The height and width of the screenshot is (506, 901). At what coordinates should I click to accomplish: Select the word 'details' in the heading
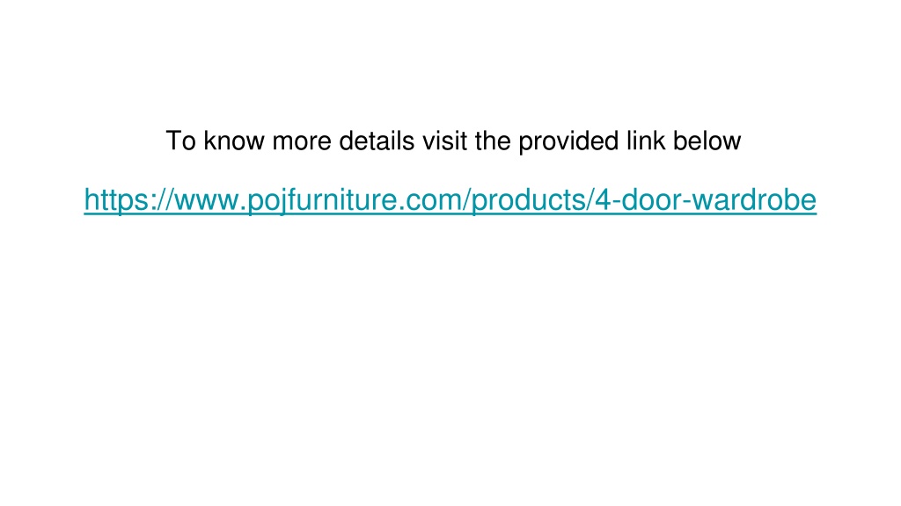click(377, 141)
